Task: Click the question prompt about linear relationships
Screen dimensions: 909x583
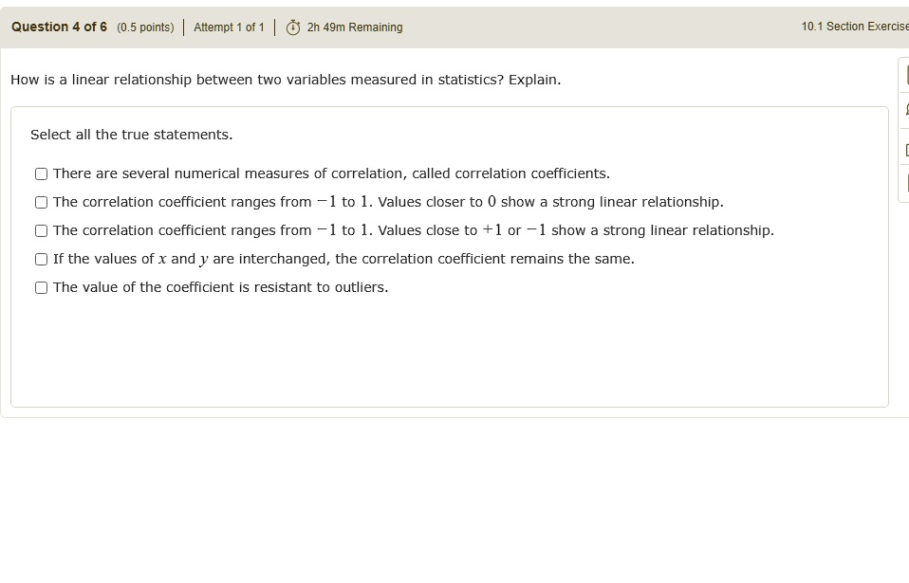Action: tap(285, 80)
